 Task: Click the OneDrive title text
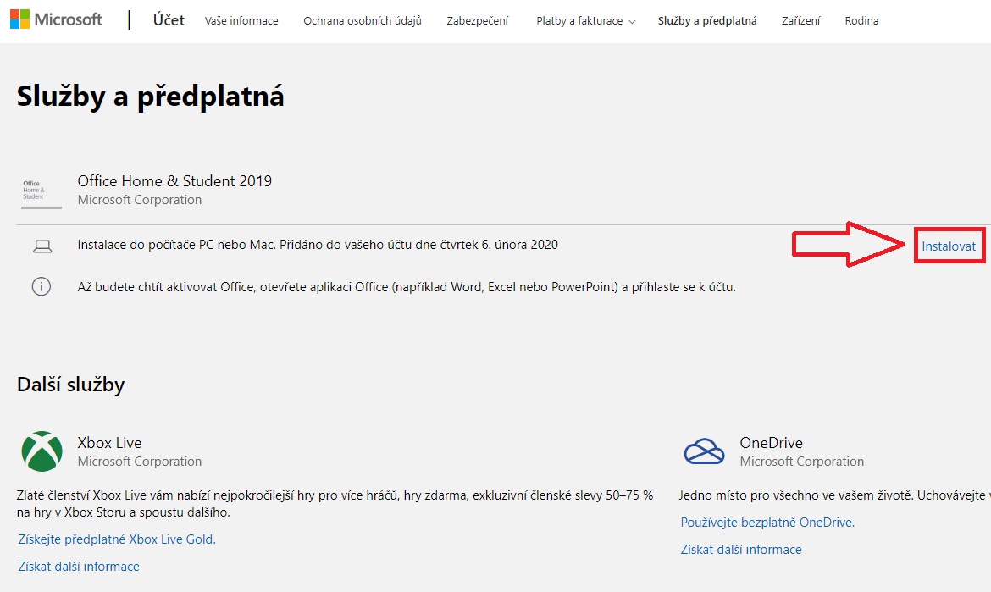pyautogui.click(x=771, y=443)
